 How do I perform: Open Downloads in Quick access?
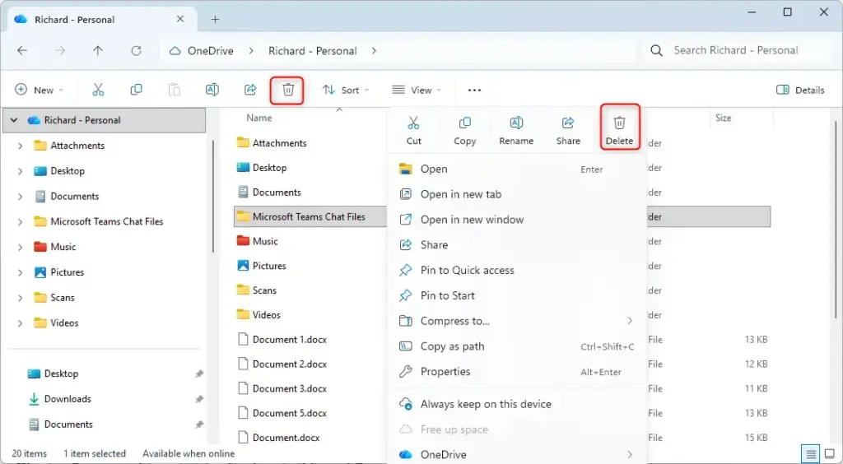[68, 399]
